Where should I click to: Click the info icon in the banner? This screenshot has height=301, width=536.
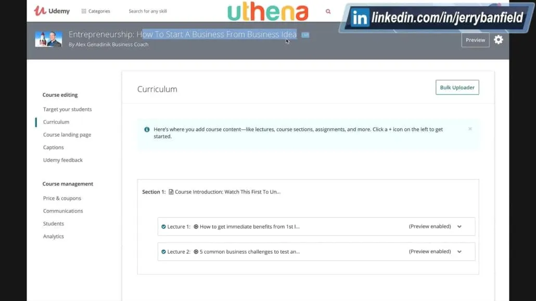(x=147, y=129)
